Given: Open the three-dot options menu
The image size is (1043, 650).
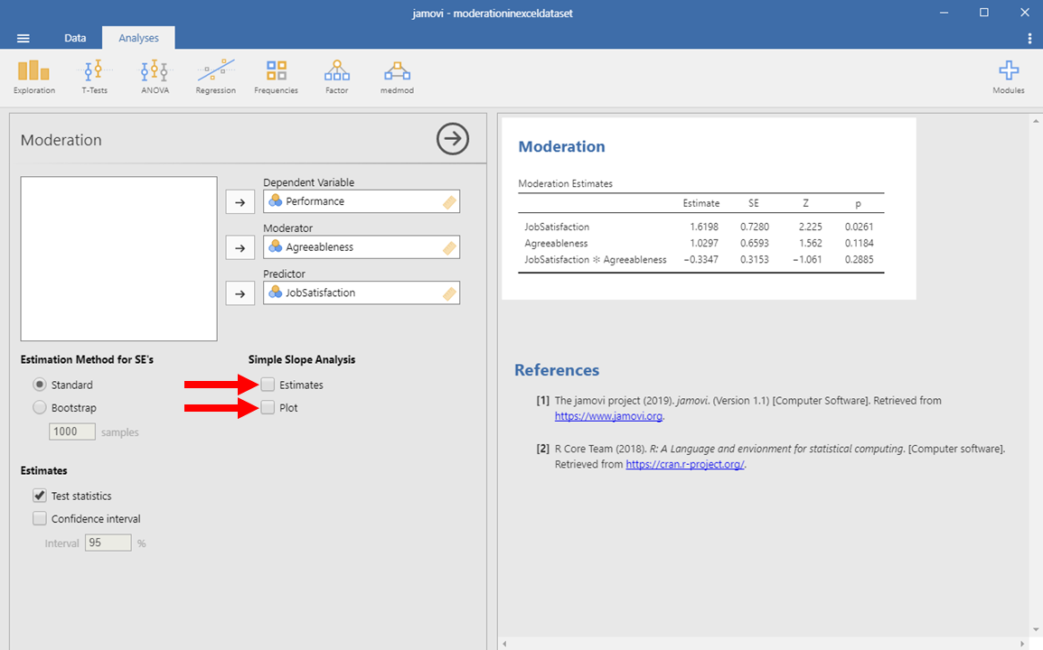Looking at the screenshot, I should (x=1029, y=38).
